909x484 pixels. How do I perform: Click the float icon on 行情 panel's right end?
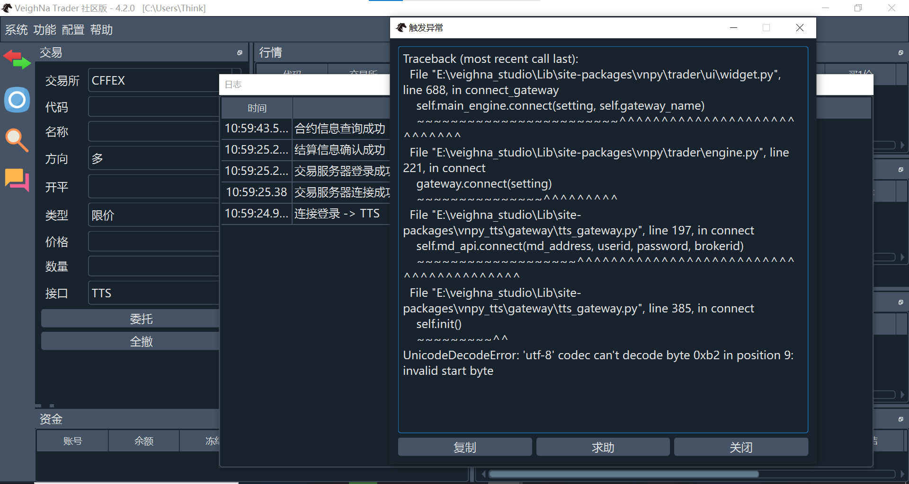900,53
